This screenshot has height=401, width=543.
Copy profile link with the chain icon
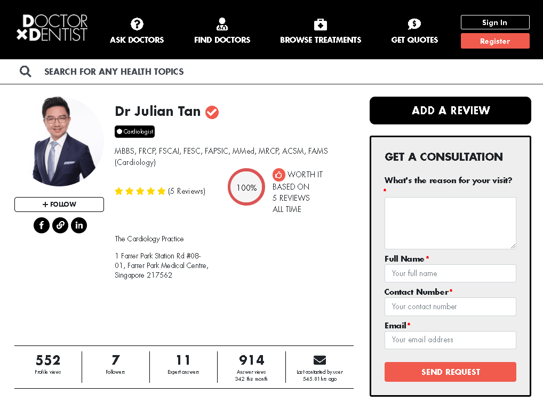click(x=60, y=225)
